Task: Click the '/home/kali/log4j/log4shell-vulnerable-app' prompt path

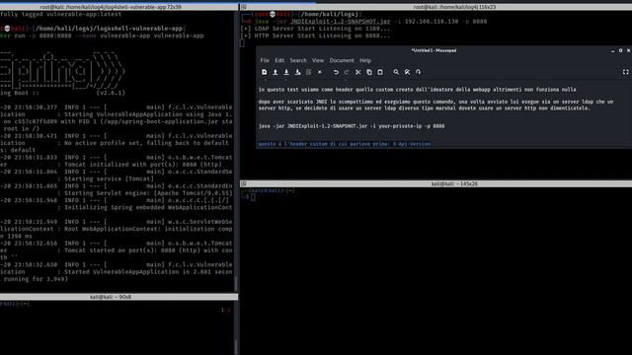Action: coord(110,29)
